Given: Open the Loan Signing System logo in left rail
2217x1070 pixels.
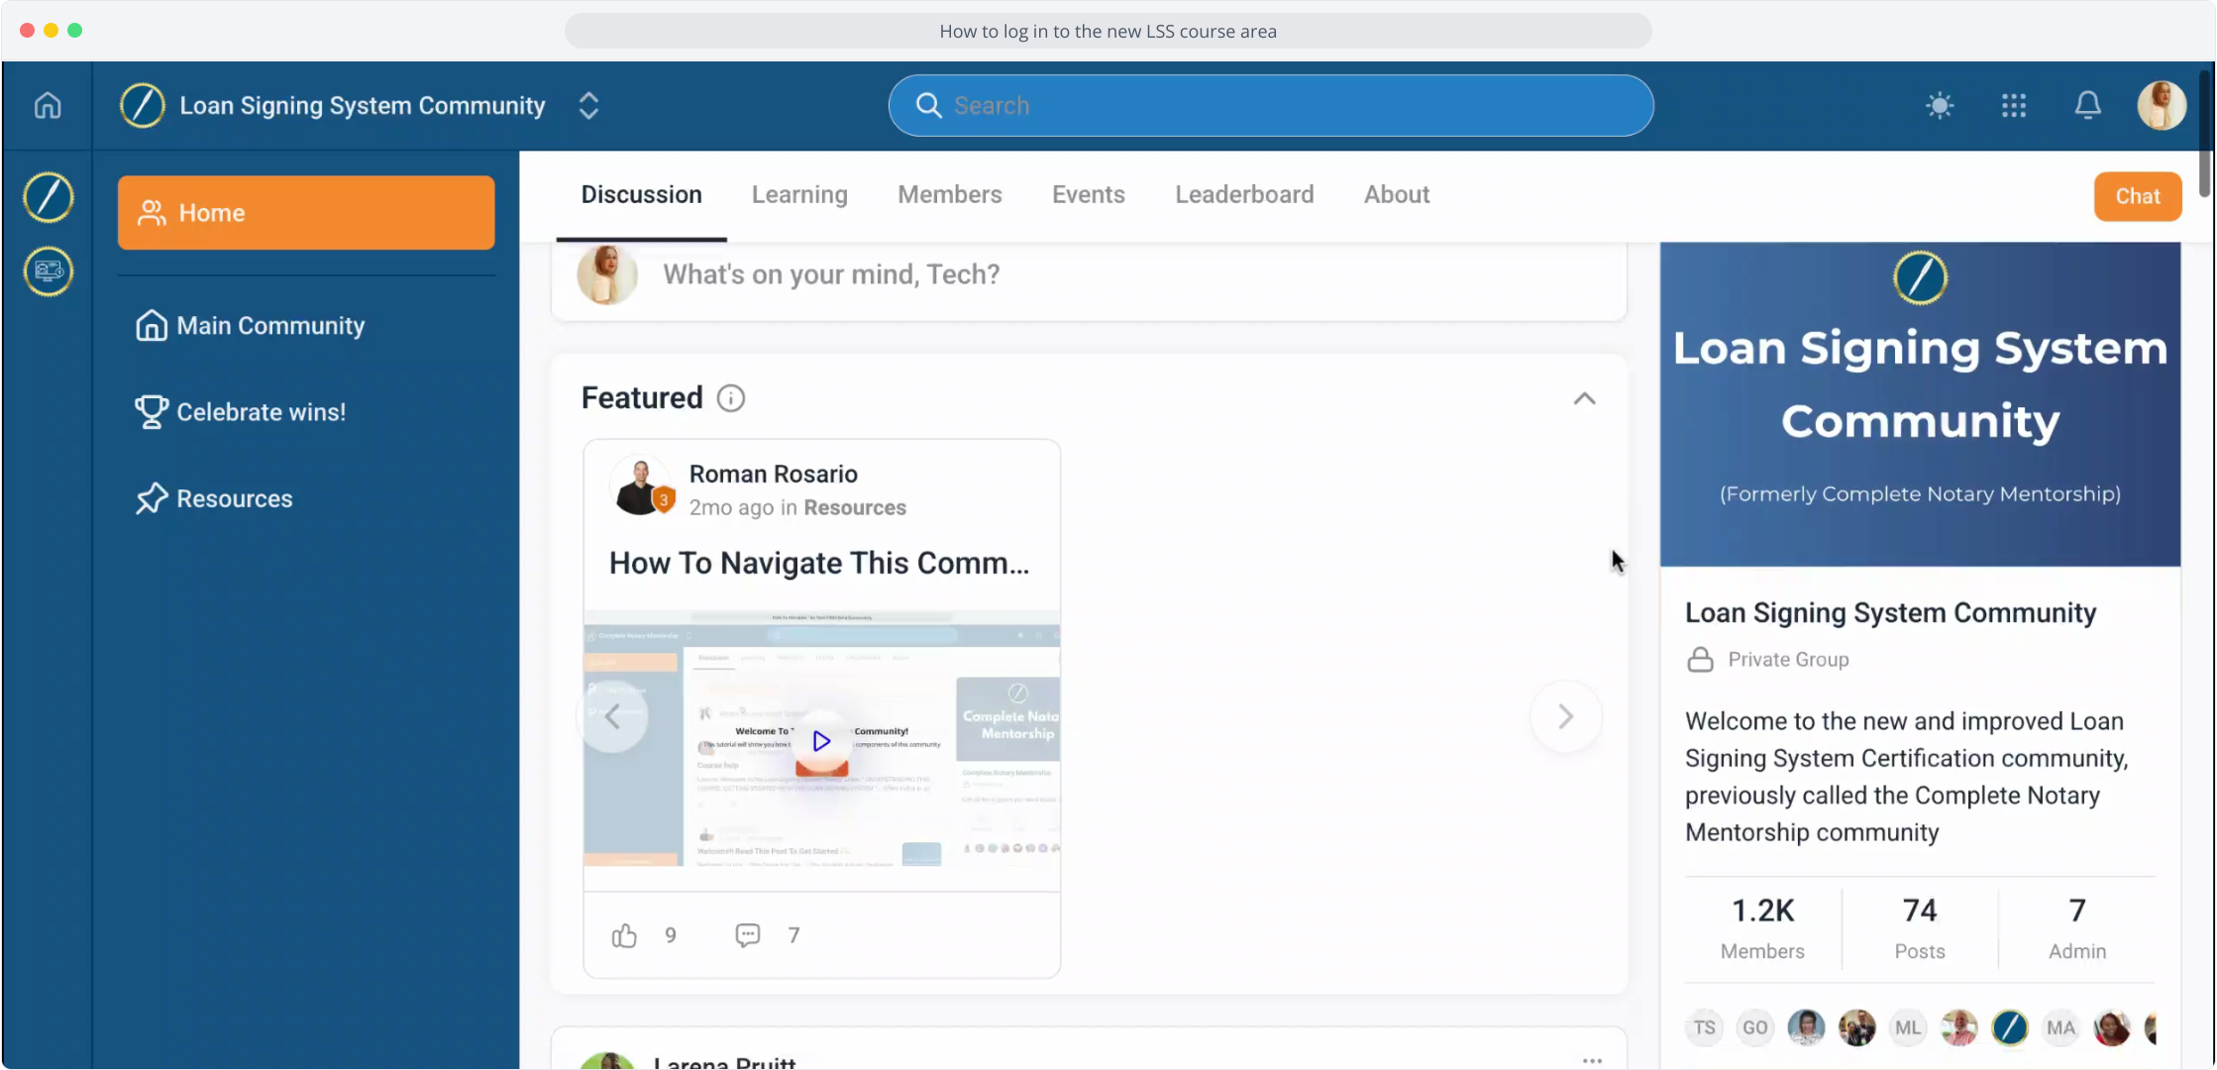Looking at the screenshot, I should pos(48,197).
